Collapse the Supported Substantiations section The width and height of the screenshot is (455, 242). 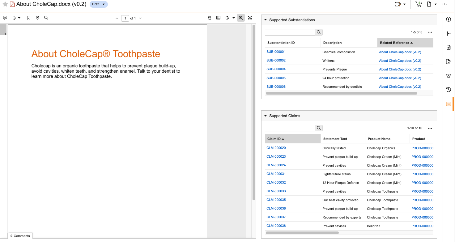(266, 20)
